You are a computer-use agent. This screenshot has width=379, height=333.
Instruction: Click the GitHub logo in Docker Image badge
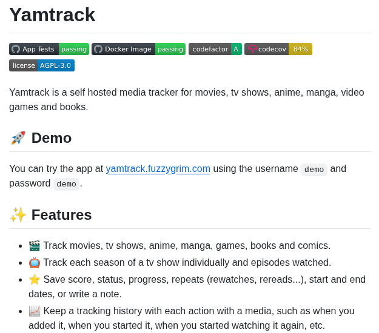[98, 49]
